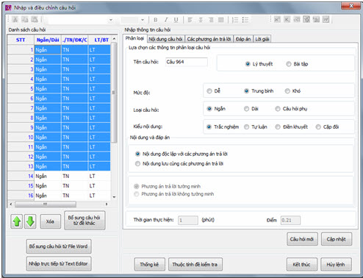
Task: Click the Xóa button
Action: (x=50, y=221)
